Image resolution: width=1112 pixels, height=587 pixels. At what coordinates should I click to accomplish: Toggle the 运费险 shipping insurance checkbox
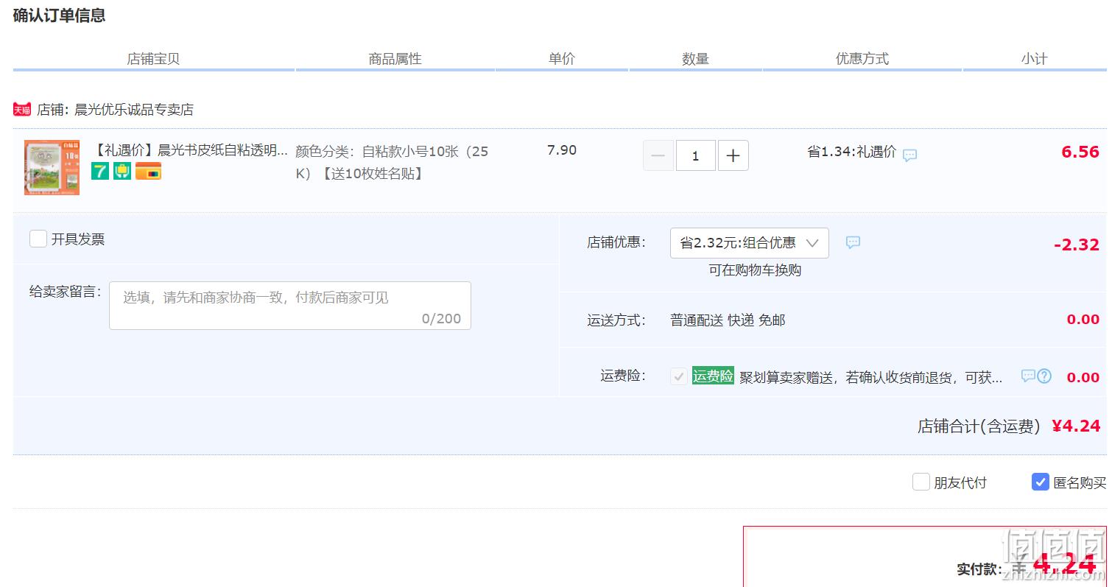click(x=678, y=376)
